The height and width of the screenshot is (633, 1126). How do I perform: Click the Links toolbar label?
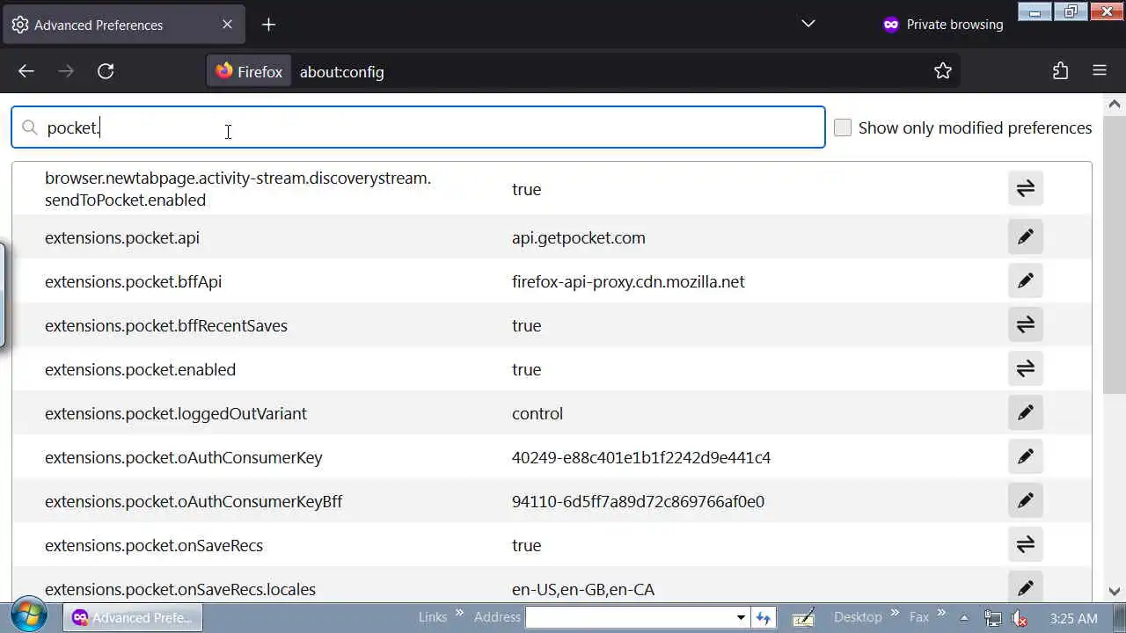[x=433, y=617]
